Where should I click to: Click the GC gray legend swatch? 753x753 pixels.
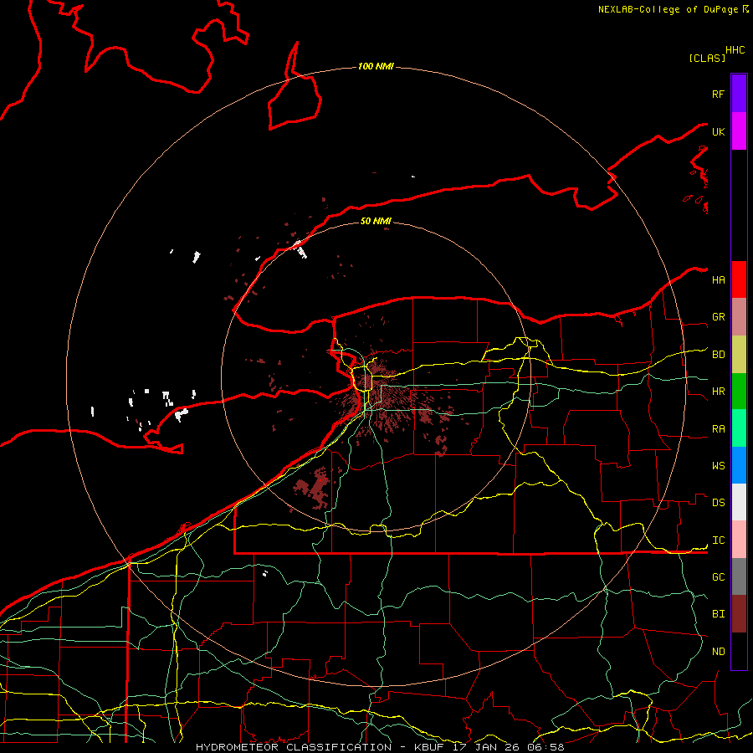739,576
